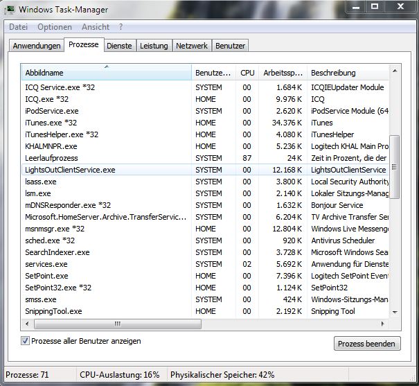Select the 'iTunesHelper.exe *32' process

[205, 134]
